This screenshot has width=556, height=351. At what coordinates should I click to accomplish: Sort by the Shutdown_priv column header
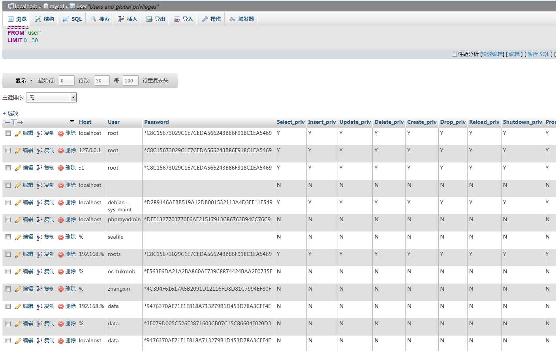522,122
